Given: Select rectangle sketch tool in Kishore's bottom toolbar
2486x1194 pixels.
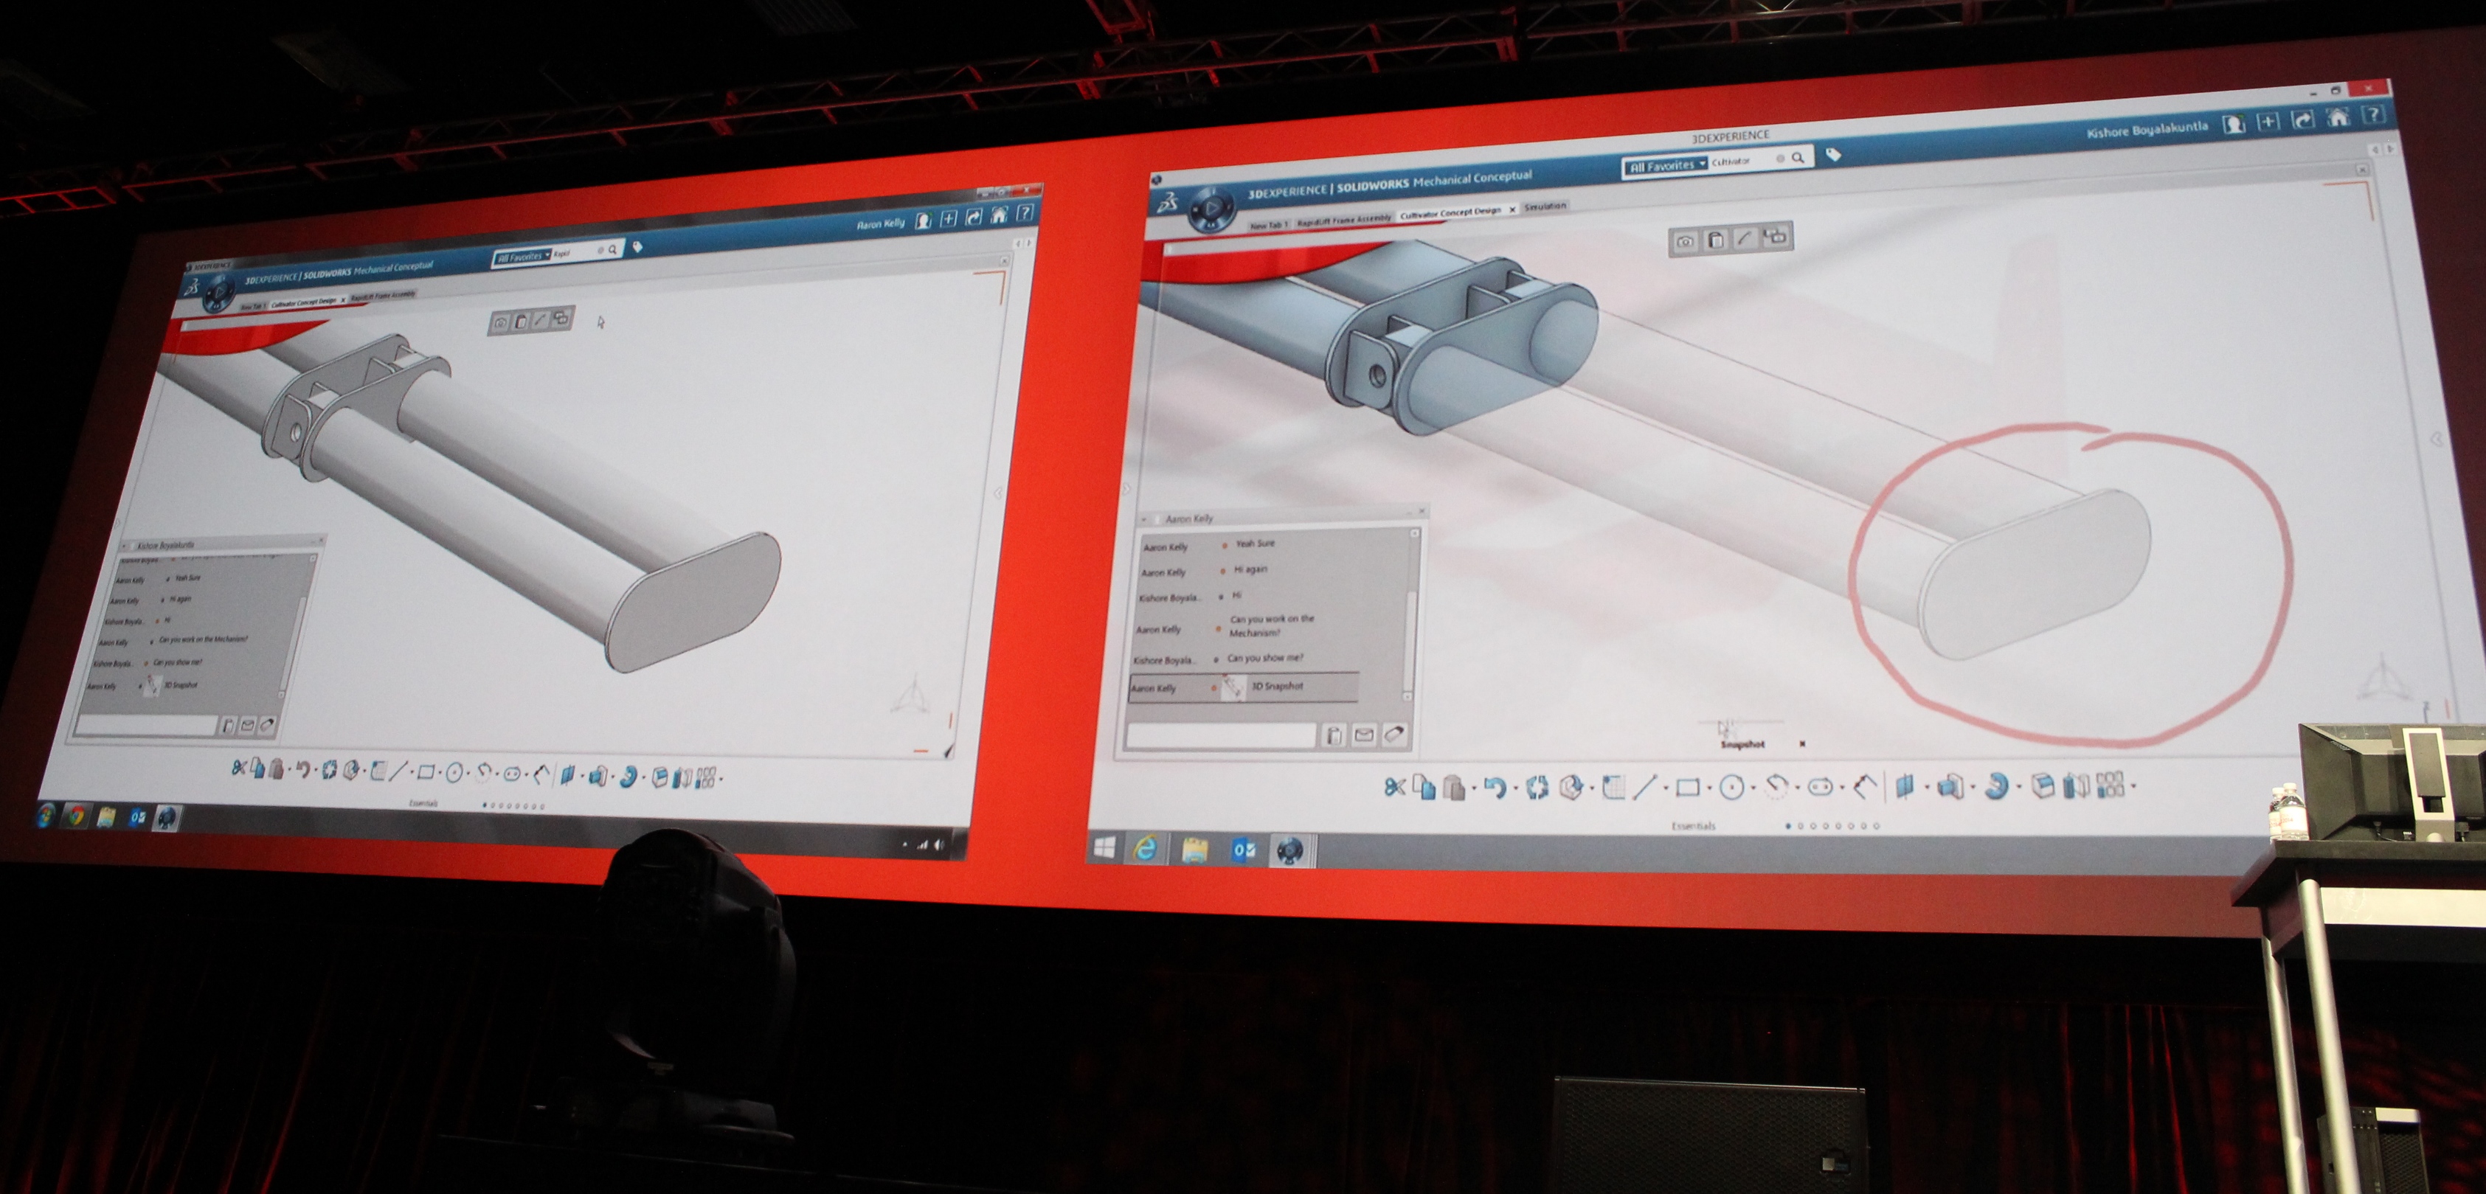Looking at the screenshot, I should pyautogui.click(x=1688, y=788).
